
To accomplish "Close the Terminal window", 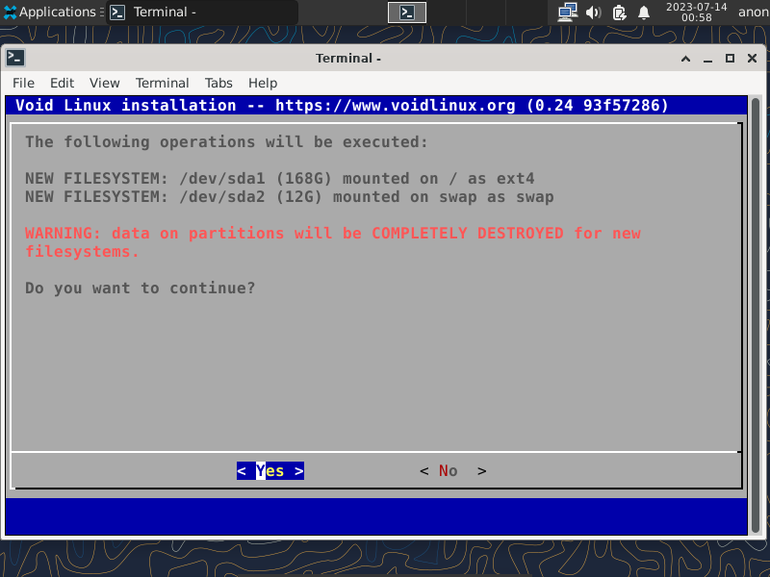I will point(752,59).
